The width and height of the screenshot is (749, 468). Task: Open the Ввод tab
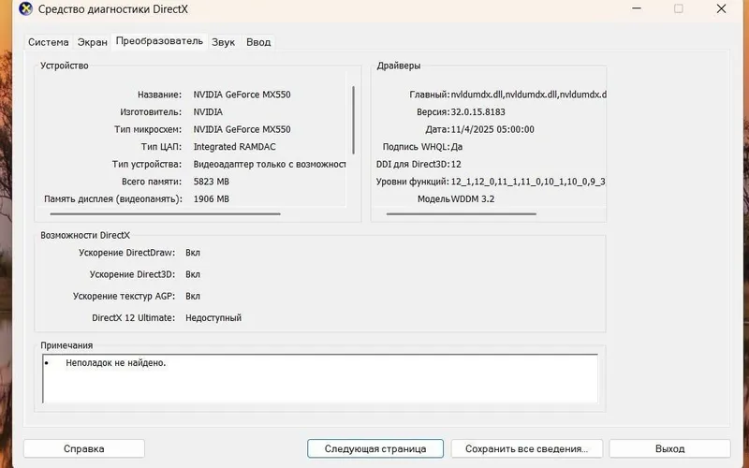[x=258, y=42]
